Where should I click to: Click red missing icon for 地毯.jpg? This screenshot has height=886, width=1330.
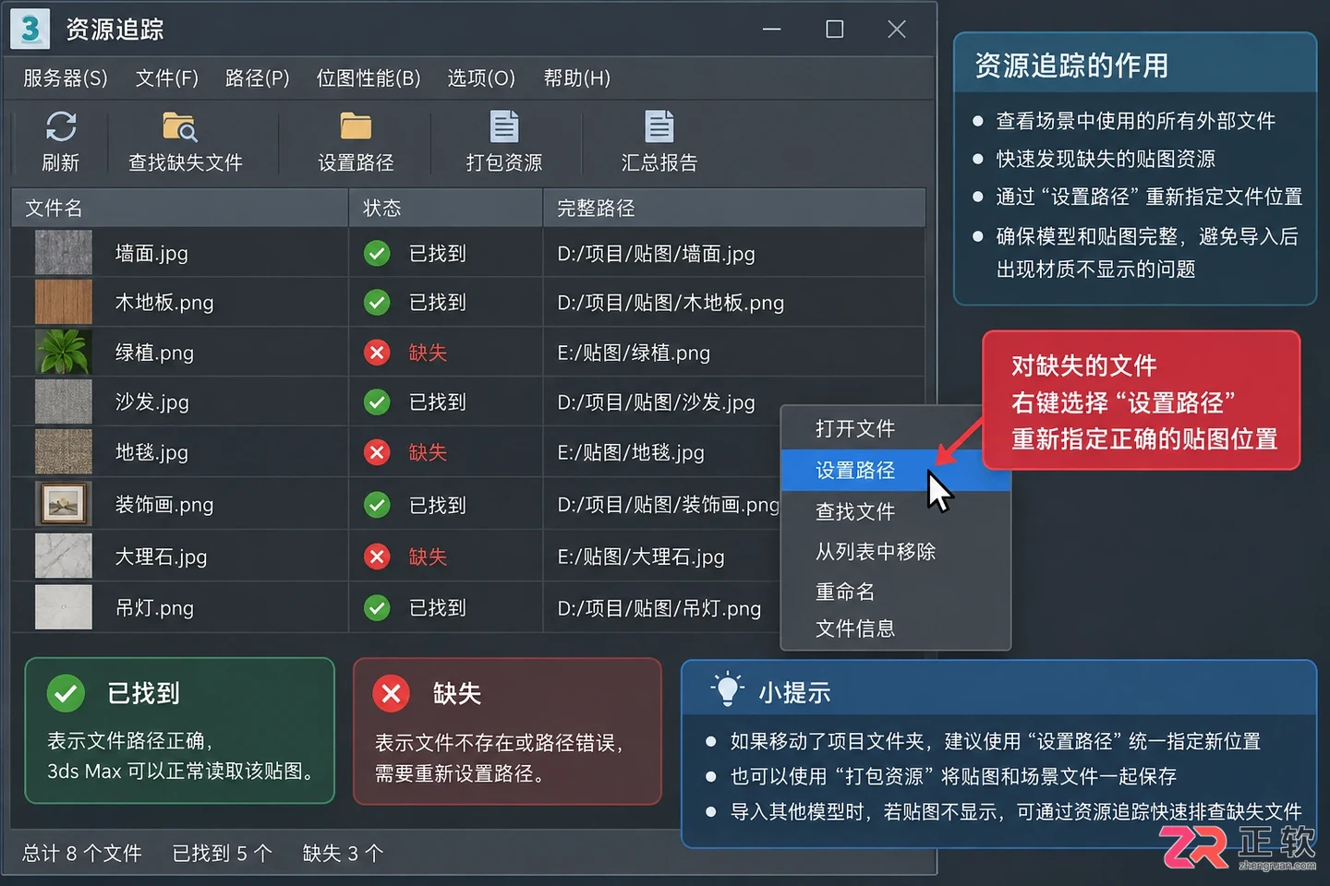377,452
